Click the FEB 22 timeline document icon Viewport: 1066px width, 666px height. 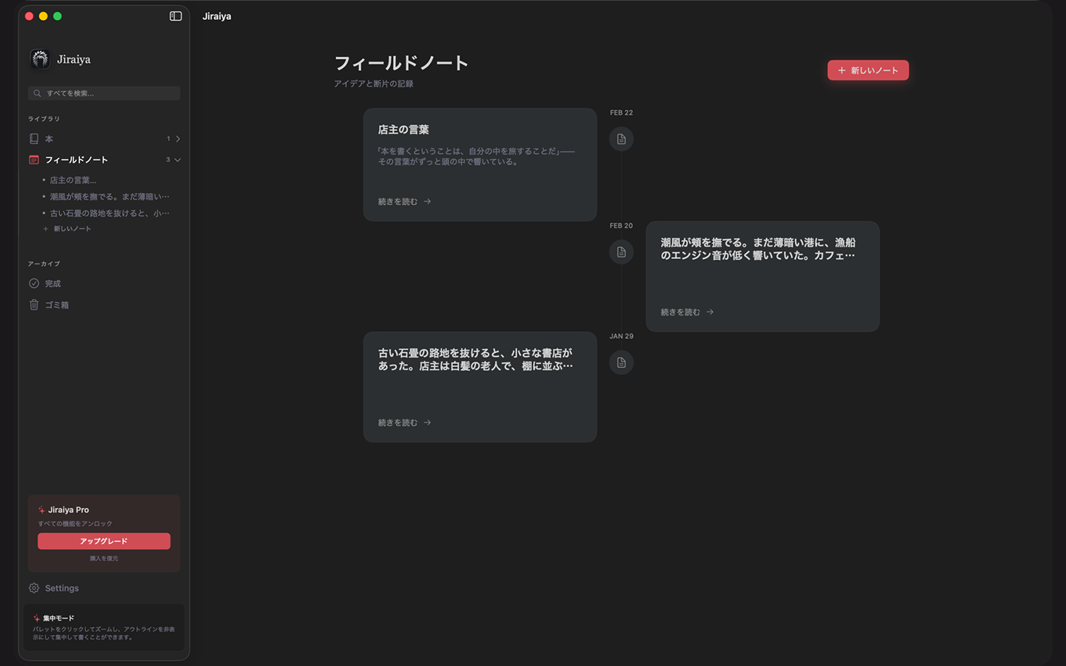[x=621, y=139]
